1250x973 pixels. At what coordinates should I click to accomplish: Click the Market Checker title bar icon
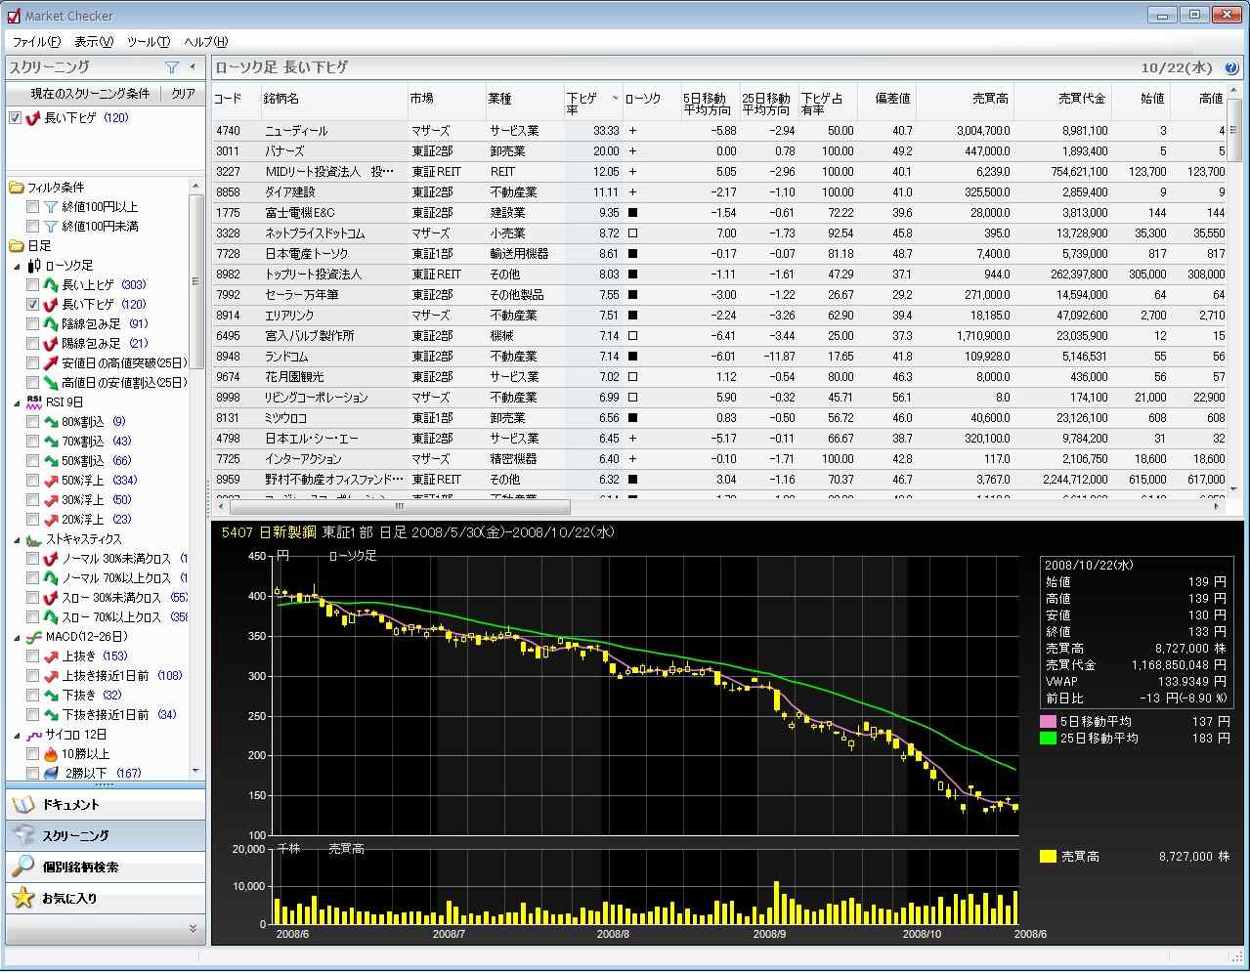coord(13,16)
